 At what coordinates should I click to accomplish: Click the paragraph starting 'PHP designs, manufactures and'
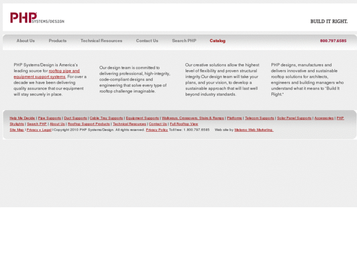307,79
